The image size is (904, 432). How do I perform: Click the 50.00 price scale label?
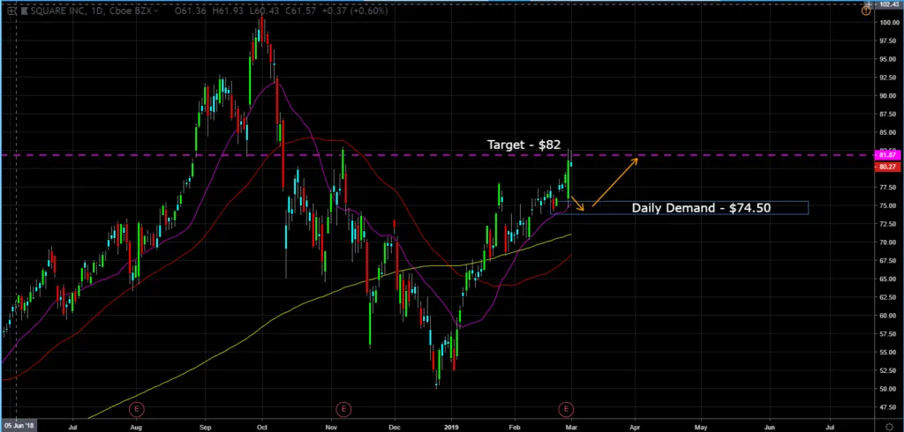[888, 389]
